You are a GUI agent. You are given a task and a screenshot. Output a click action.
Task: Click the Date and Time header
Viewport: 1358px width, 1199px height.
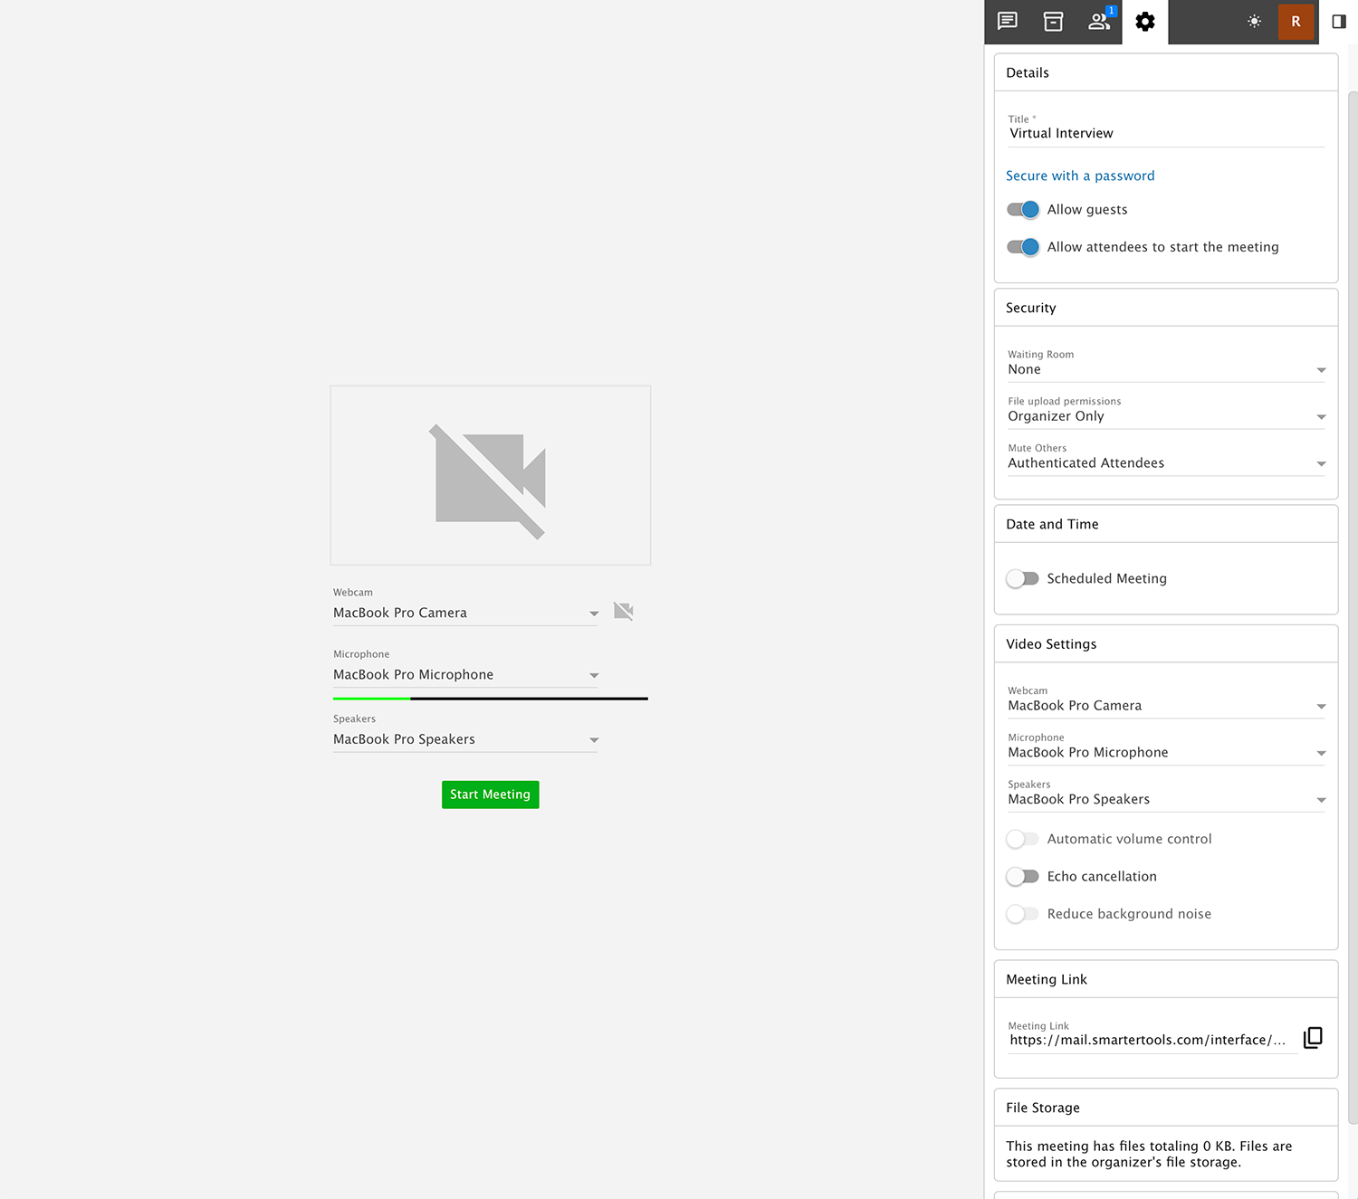[x=1166, y=524]
